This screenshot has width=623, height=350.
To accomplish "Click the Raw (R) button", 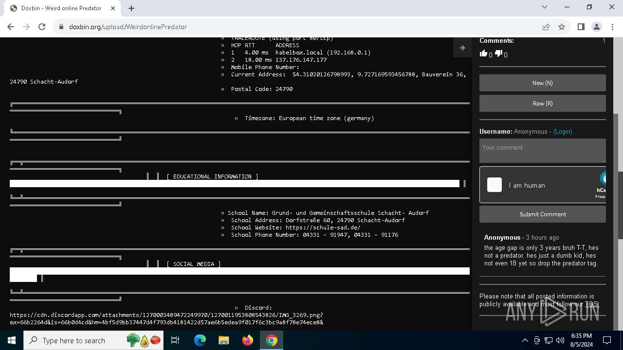I will pos(542,104).
